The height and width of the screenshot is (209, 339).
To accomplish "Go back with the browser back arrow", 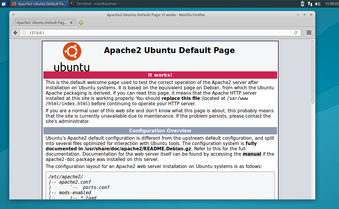I will coord(15,33).
